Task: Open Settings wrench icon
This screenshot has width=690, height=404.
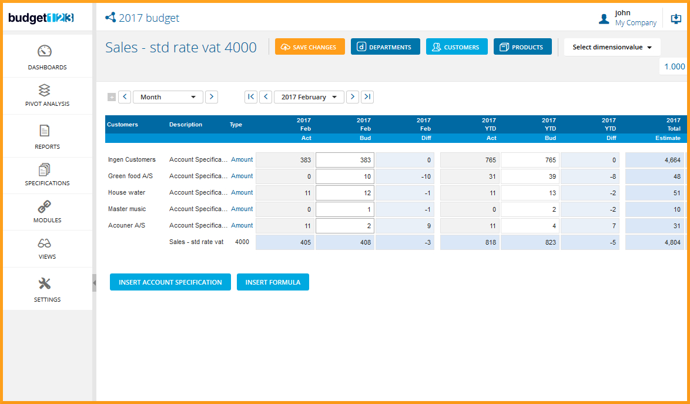Action: tap(45, 284)
